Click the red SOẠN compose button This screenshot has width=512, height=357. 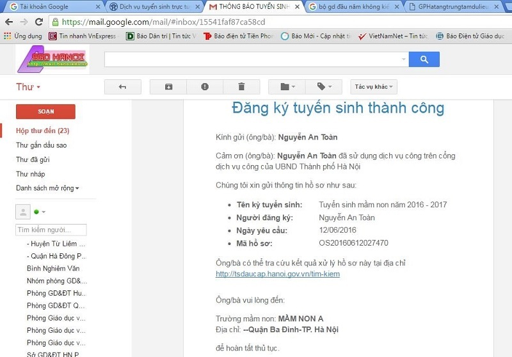[45, 111]
